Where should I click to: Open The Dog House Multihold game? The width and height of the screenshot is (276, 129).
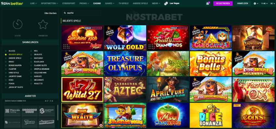pyautogui.click(x=211, y=89)
